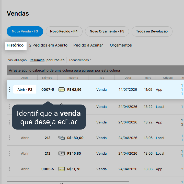Create a new order with Novo Pedido - F4

(64, 31)
